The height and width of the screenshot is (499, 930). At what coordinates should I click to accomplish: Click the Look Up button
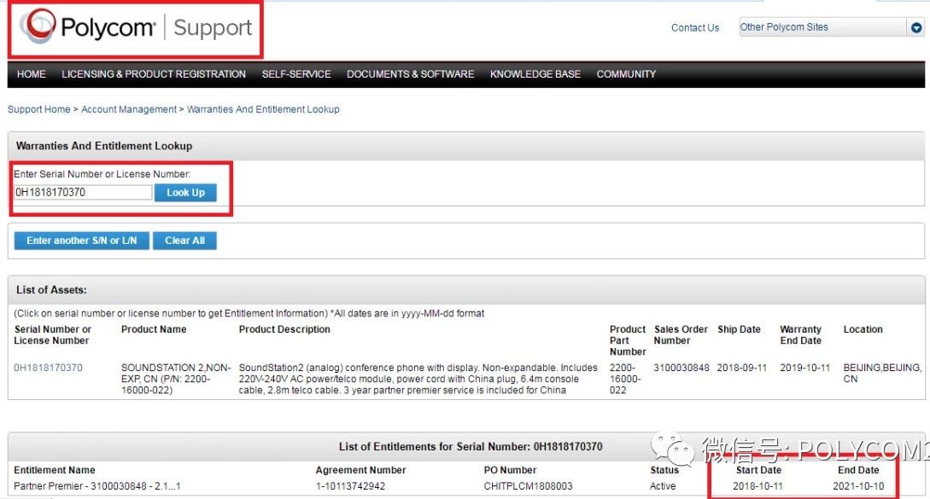185,193
